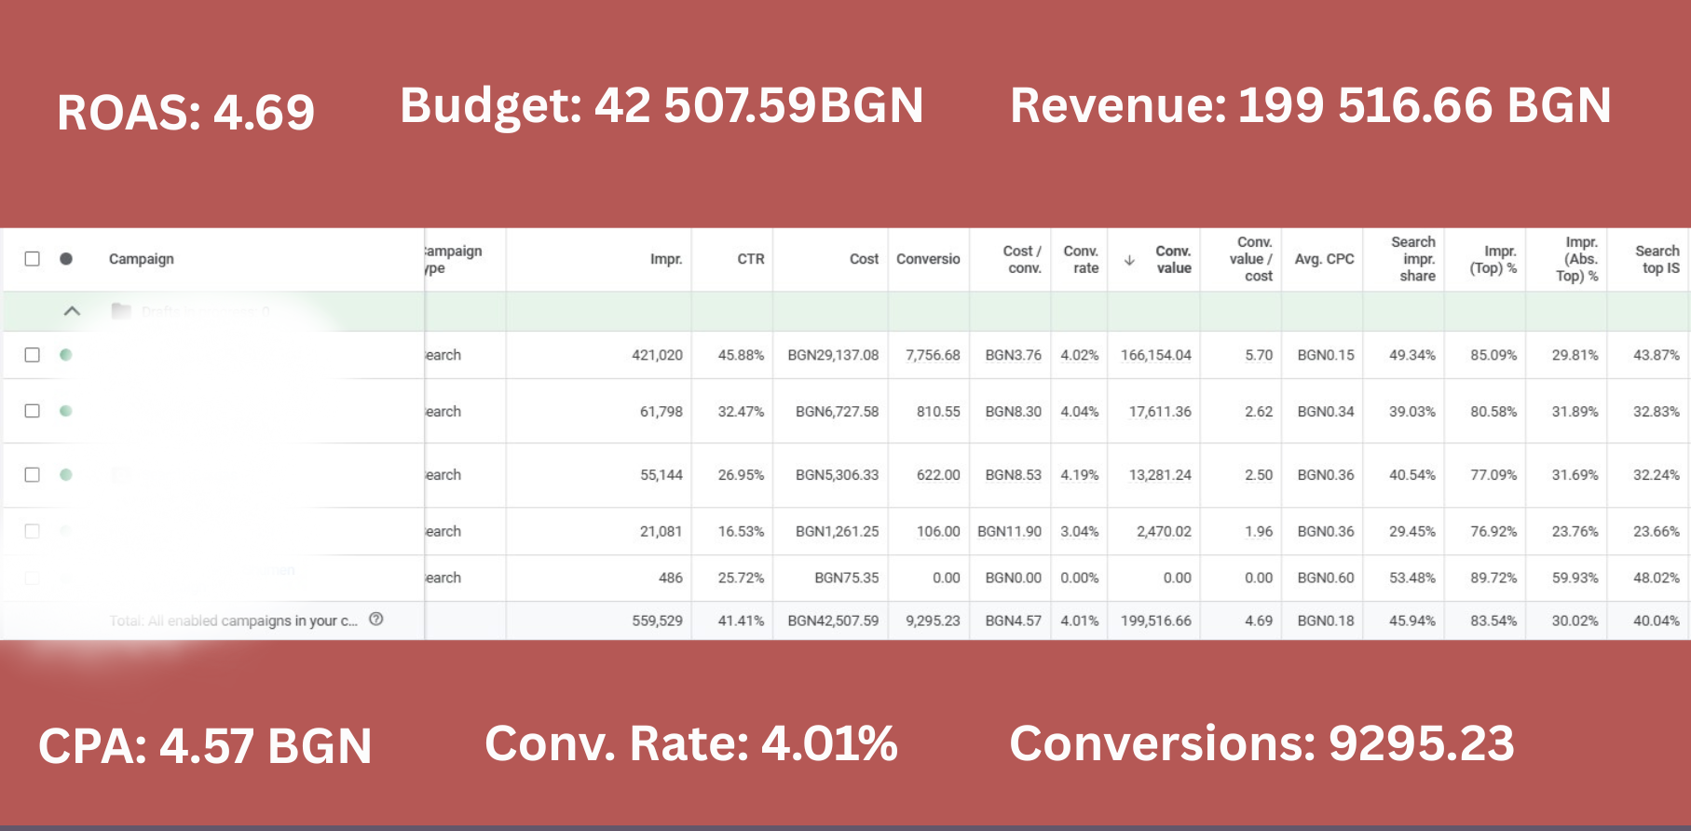Sort by the Search top IS header
Viewport: 1691px width, 831px height.
pos(1657,259)
